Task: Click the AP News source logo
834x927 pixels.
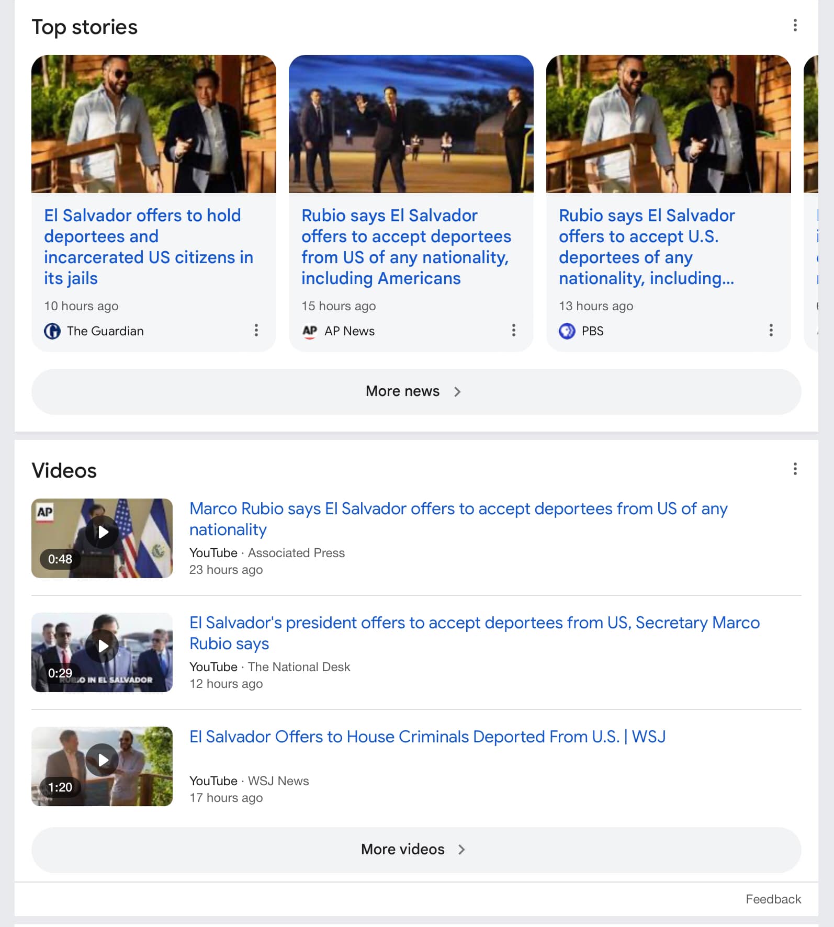Action: [310, 331]
